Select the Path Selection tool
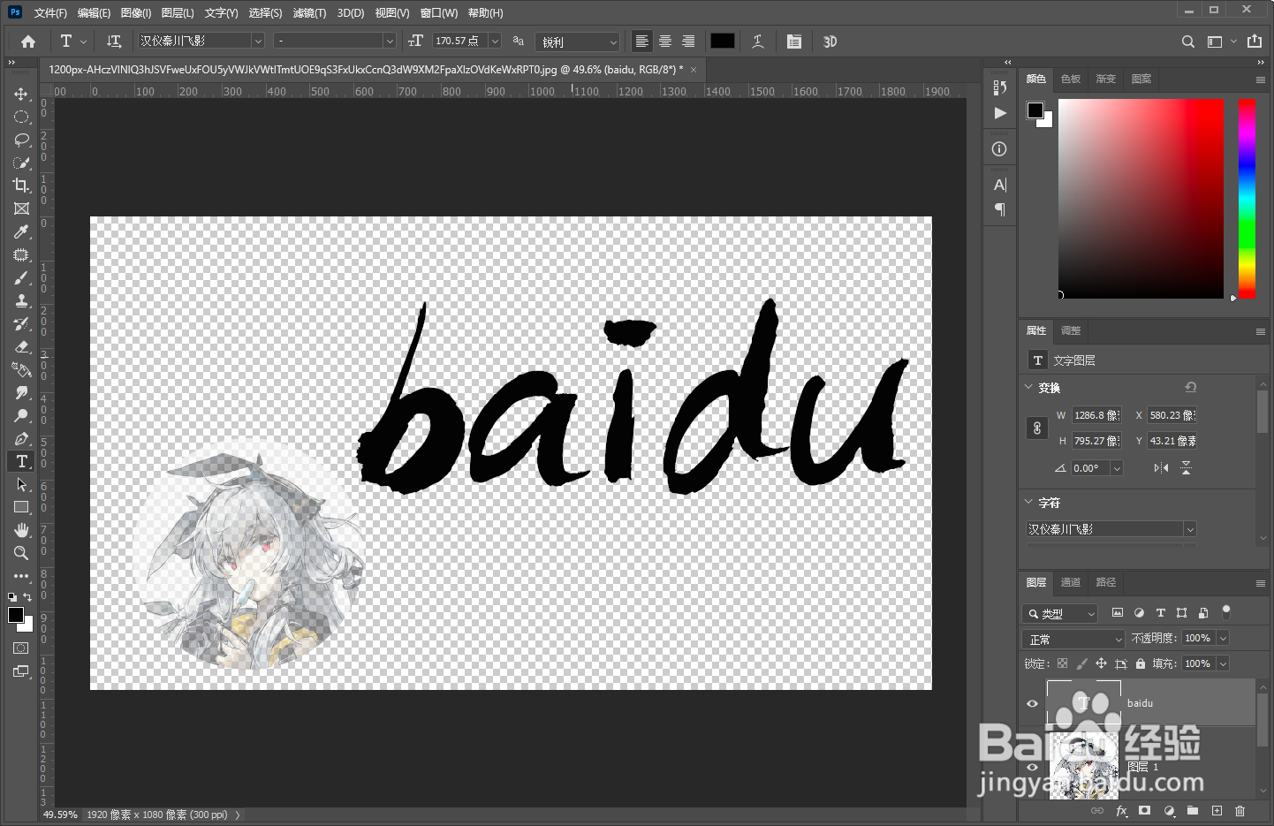1274x826 pixels. [21, 484]
